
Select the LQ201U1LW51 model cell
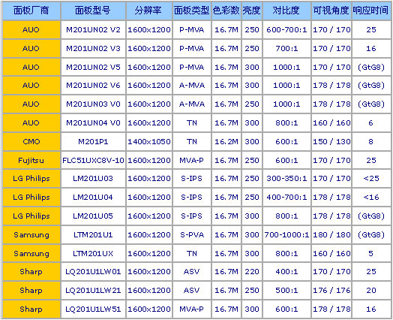coord(93,309)
